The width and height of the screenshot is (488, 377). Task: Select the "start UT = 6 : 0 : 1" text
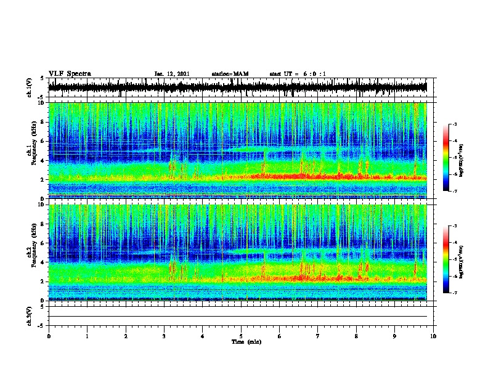[298, 74]
